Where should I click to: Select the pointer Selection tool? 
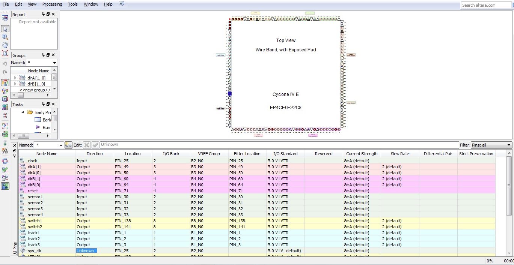point(5,29)
